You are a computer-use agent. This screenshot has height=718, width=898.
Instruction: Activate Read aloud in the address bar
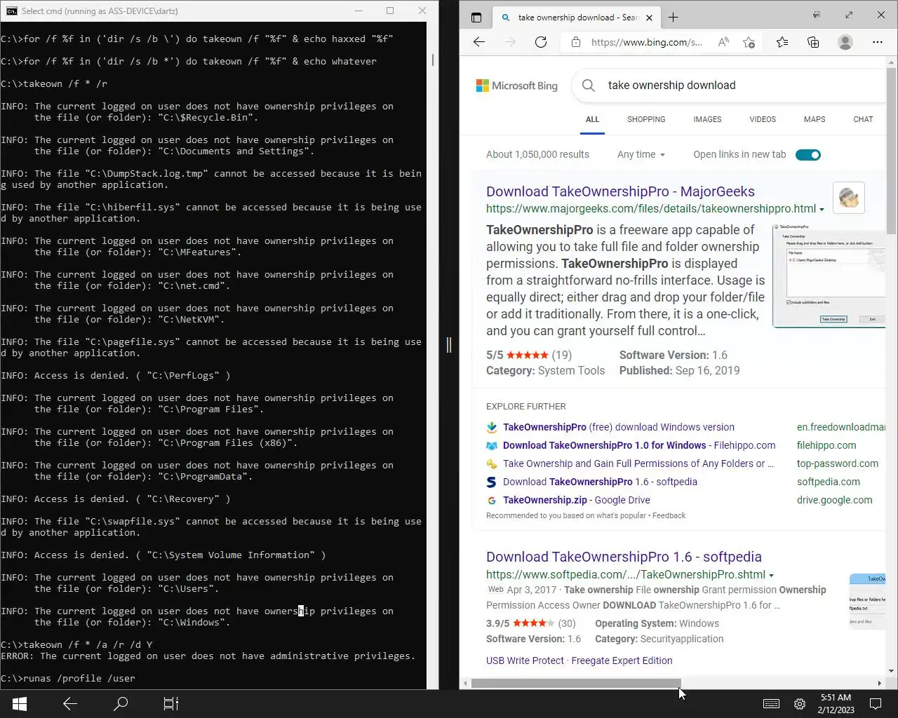pyautogui.click(x=723, y=42)
